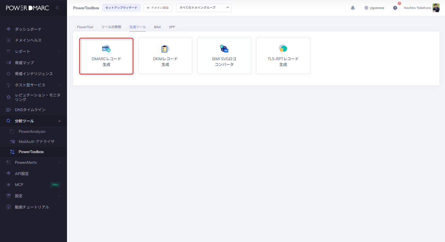Image resolution: width=445 pixels, height=242 pixels.
Task: Click the セットアップウィザード button
Action: click(x=121, y=8)
